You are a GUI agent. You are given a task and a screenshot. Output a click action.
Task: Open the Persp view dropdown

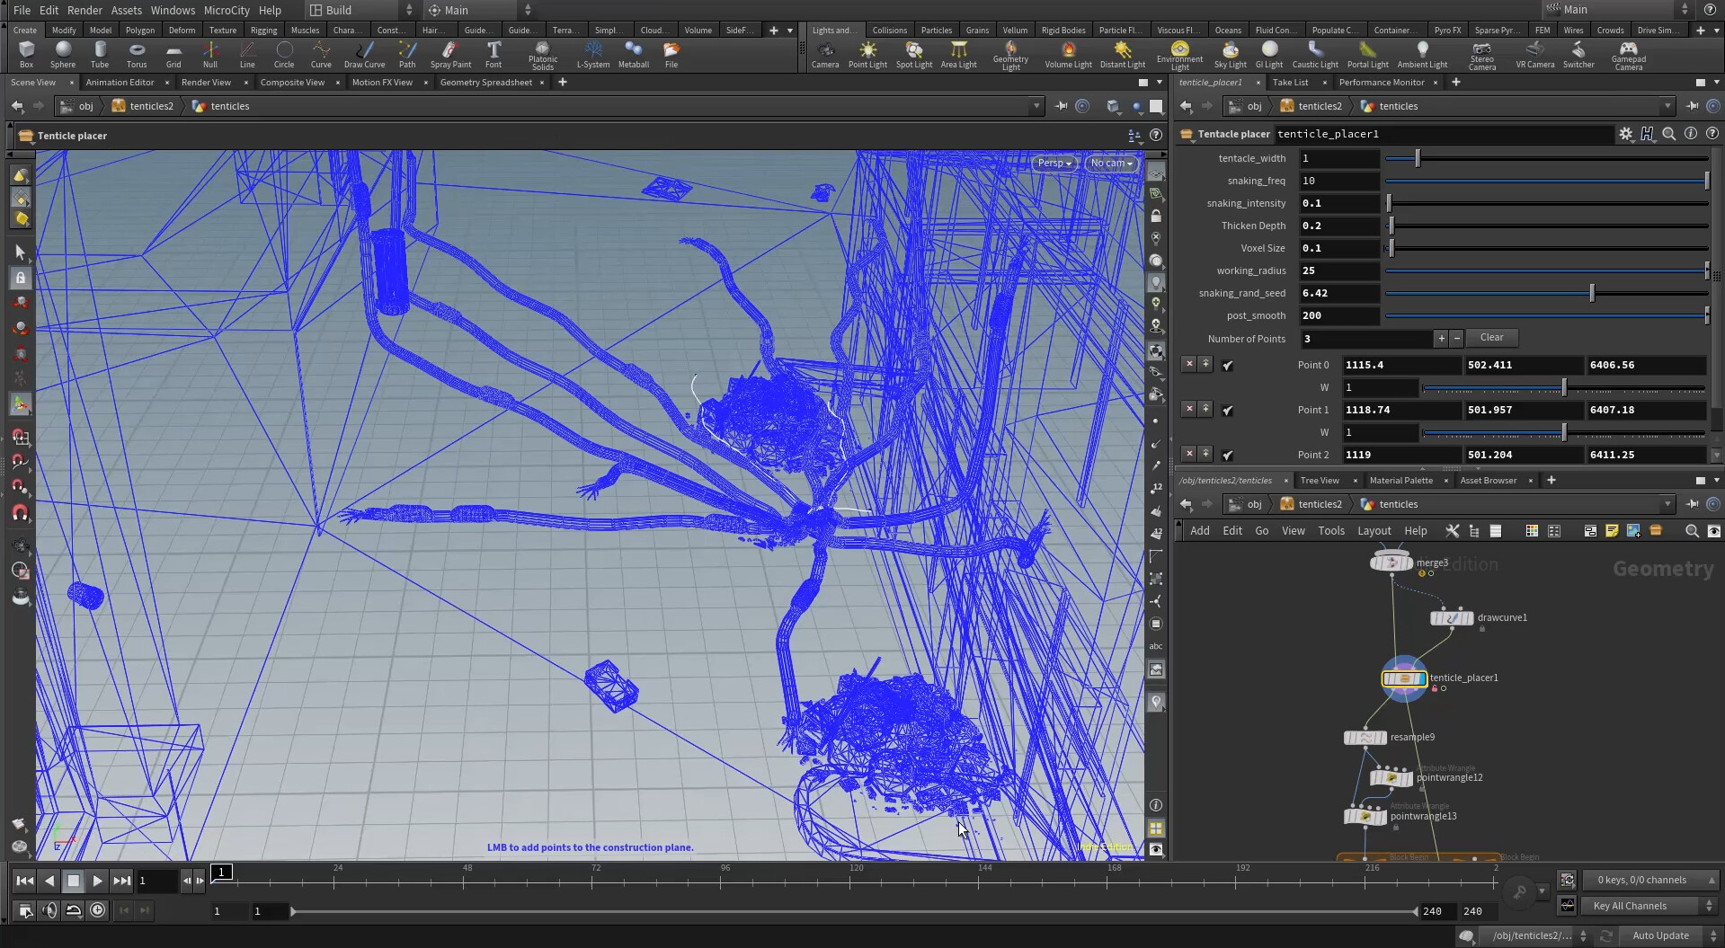coord(1054,164)
